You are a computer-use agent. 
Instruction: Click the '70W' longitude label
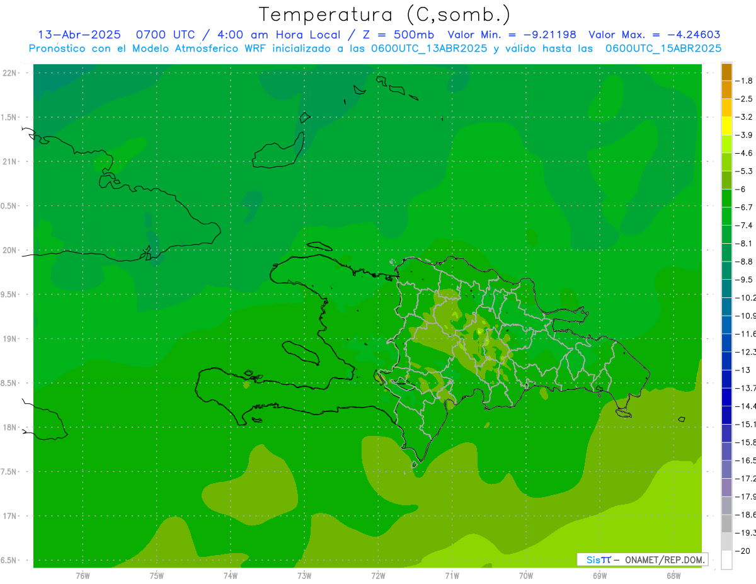point(525,576)
